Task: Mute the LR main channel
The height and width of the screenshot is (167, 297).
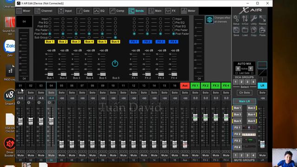Action: tap(262, 155)
